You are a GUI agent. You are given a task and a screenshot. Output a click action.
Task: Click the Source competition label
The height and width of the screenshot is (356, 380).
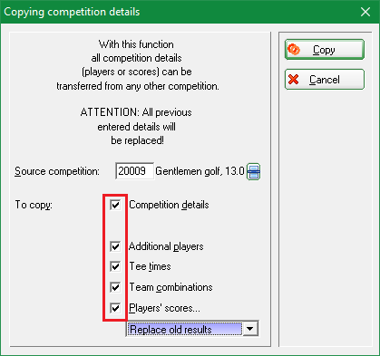[x=57, y=171]
